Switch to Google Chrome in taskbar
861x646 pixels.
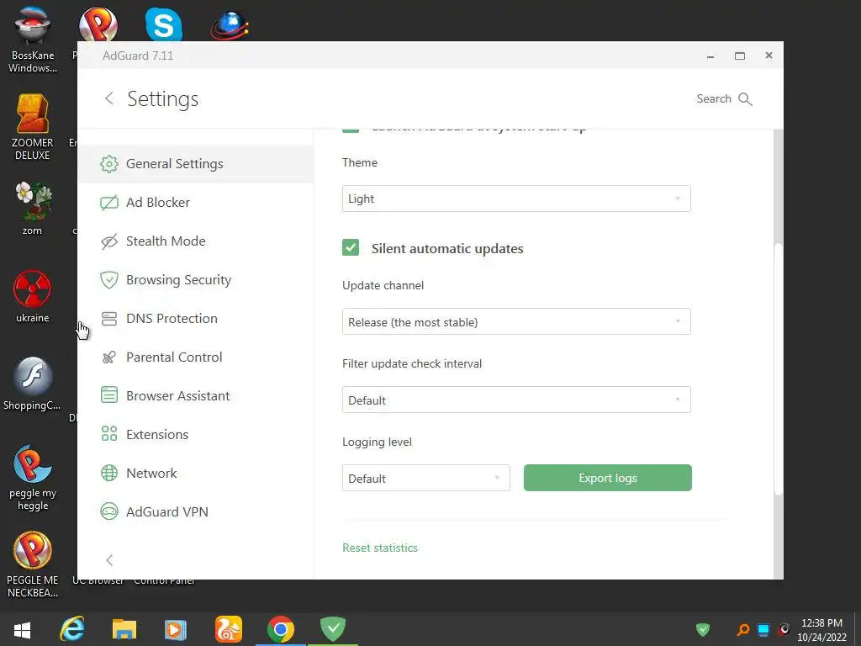(x=281, y=629)
